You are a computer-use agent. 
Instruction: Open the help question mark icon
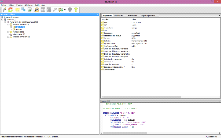(76, 10)
